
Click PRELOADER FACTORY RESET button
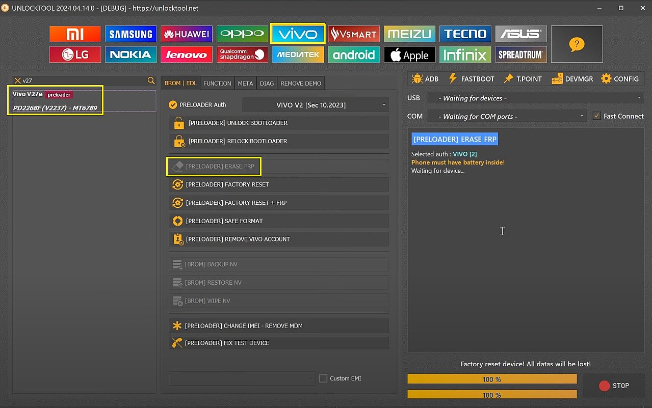point(278,184)
